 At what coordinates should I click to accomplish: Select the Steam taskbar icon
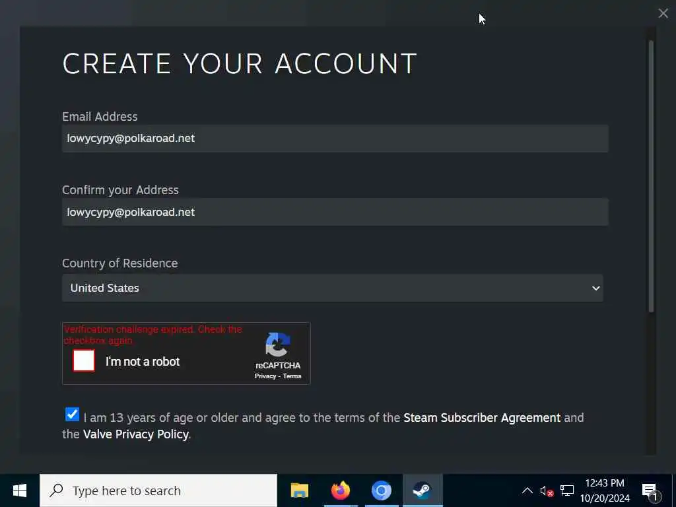click(422, 490)
